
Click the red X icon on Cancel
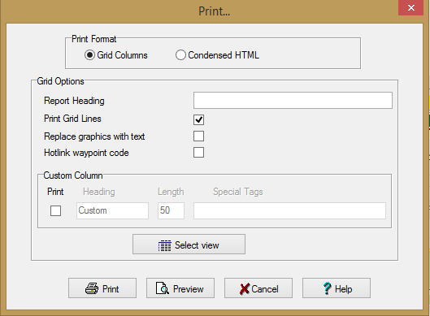[245, 289]
